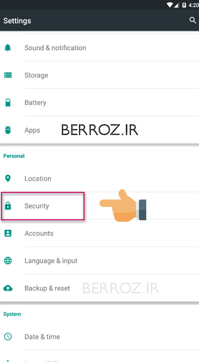Open the Date & time entry
The height and width of the screenshot is (362, 199).
(99, 337)
